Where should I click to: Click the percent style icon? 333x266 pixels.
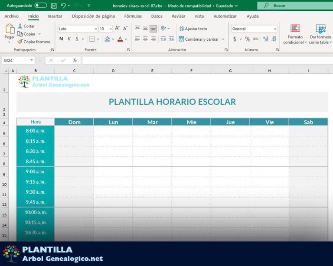click(248, 39)
